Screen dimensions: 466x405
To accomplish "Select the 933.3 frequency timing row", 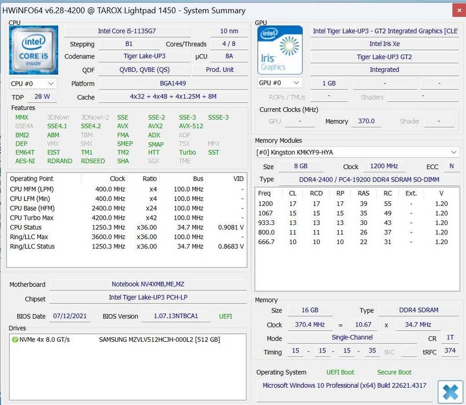I will click(x=357, y=223).
